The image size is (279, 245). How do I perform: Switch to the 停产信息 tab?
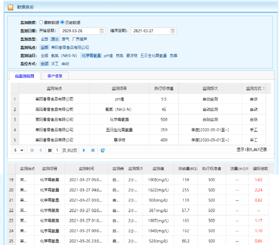[55, 76]
